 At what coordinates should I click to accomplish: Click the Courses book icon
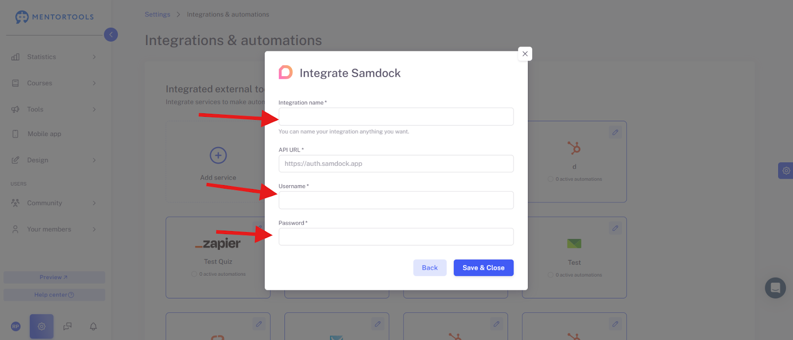point(15,83)
